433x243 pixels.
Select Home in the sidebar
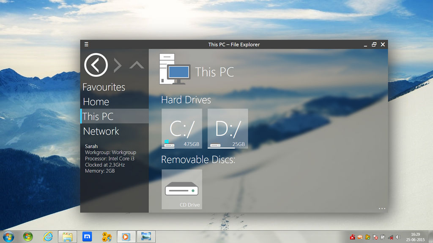tap(96, 102)
